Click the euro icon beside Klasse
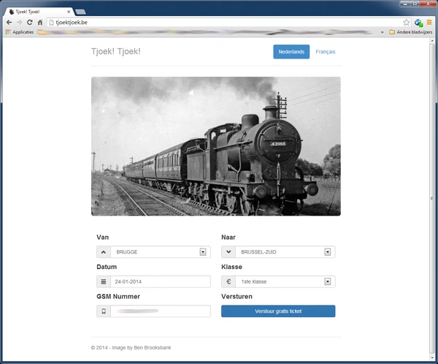Viewport: 438px width, 364px height. 228,281
